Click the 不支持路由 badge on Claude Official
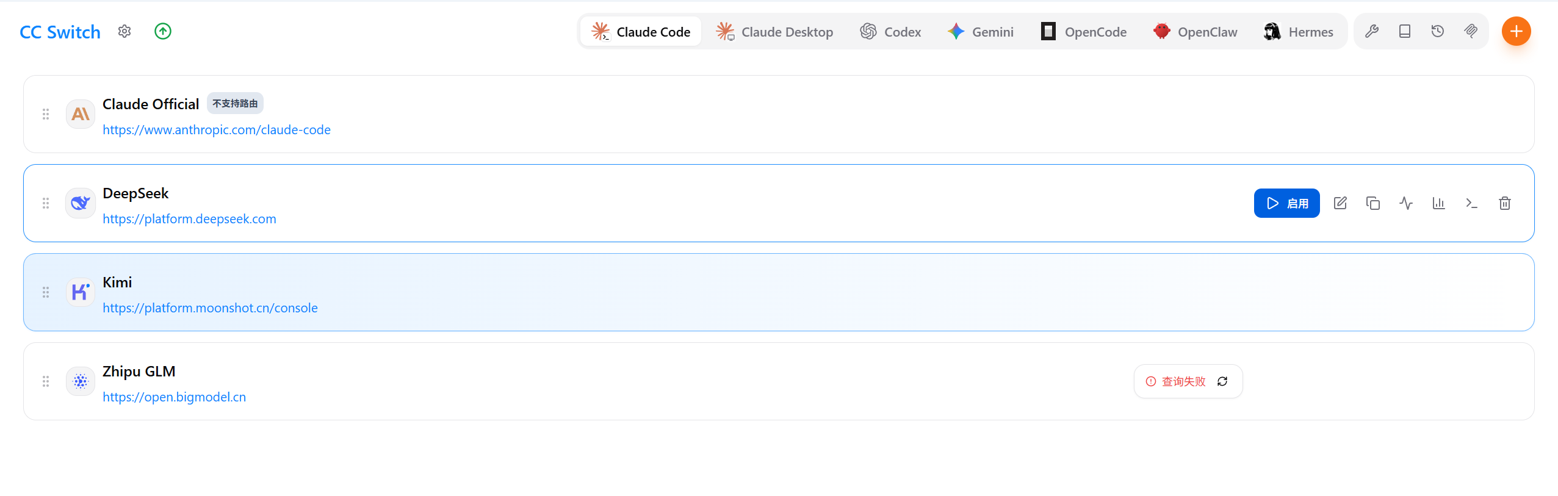This screenshot has height=496, width=1558. tap(235, 104)
